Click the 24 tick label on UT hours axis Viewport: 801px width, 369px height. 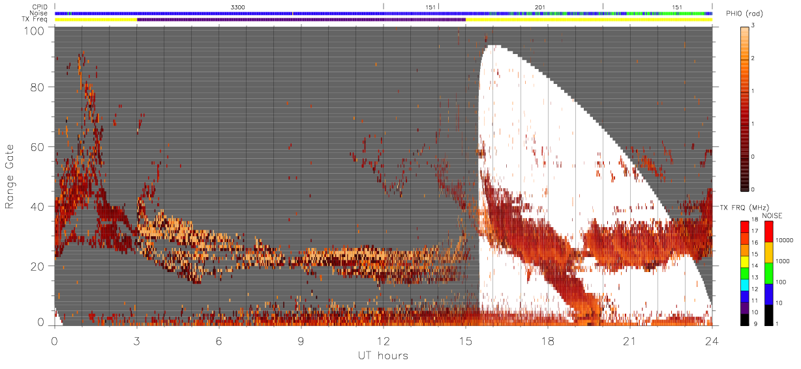[x=712, y=340]
